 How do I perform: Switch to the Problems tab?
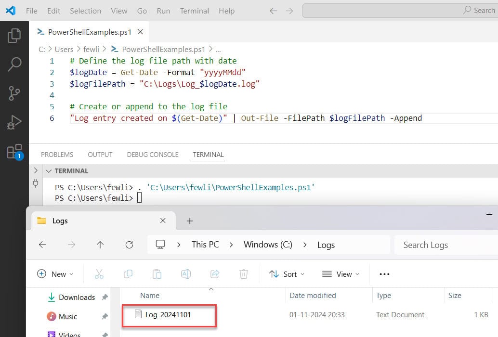(57, 155)
